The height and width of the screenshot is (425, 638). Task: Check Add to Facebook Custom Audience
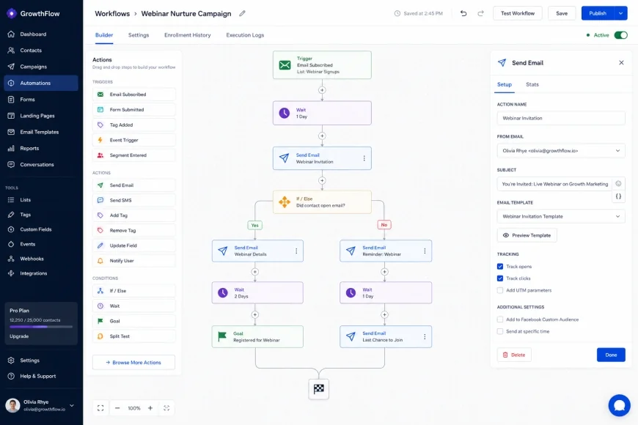(500, 319)
